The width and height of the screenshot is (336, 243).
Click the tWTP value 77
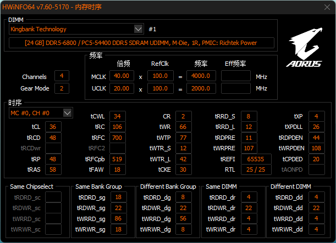tap(184, 138)
